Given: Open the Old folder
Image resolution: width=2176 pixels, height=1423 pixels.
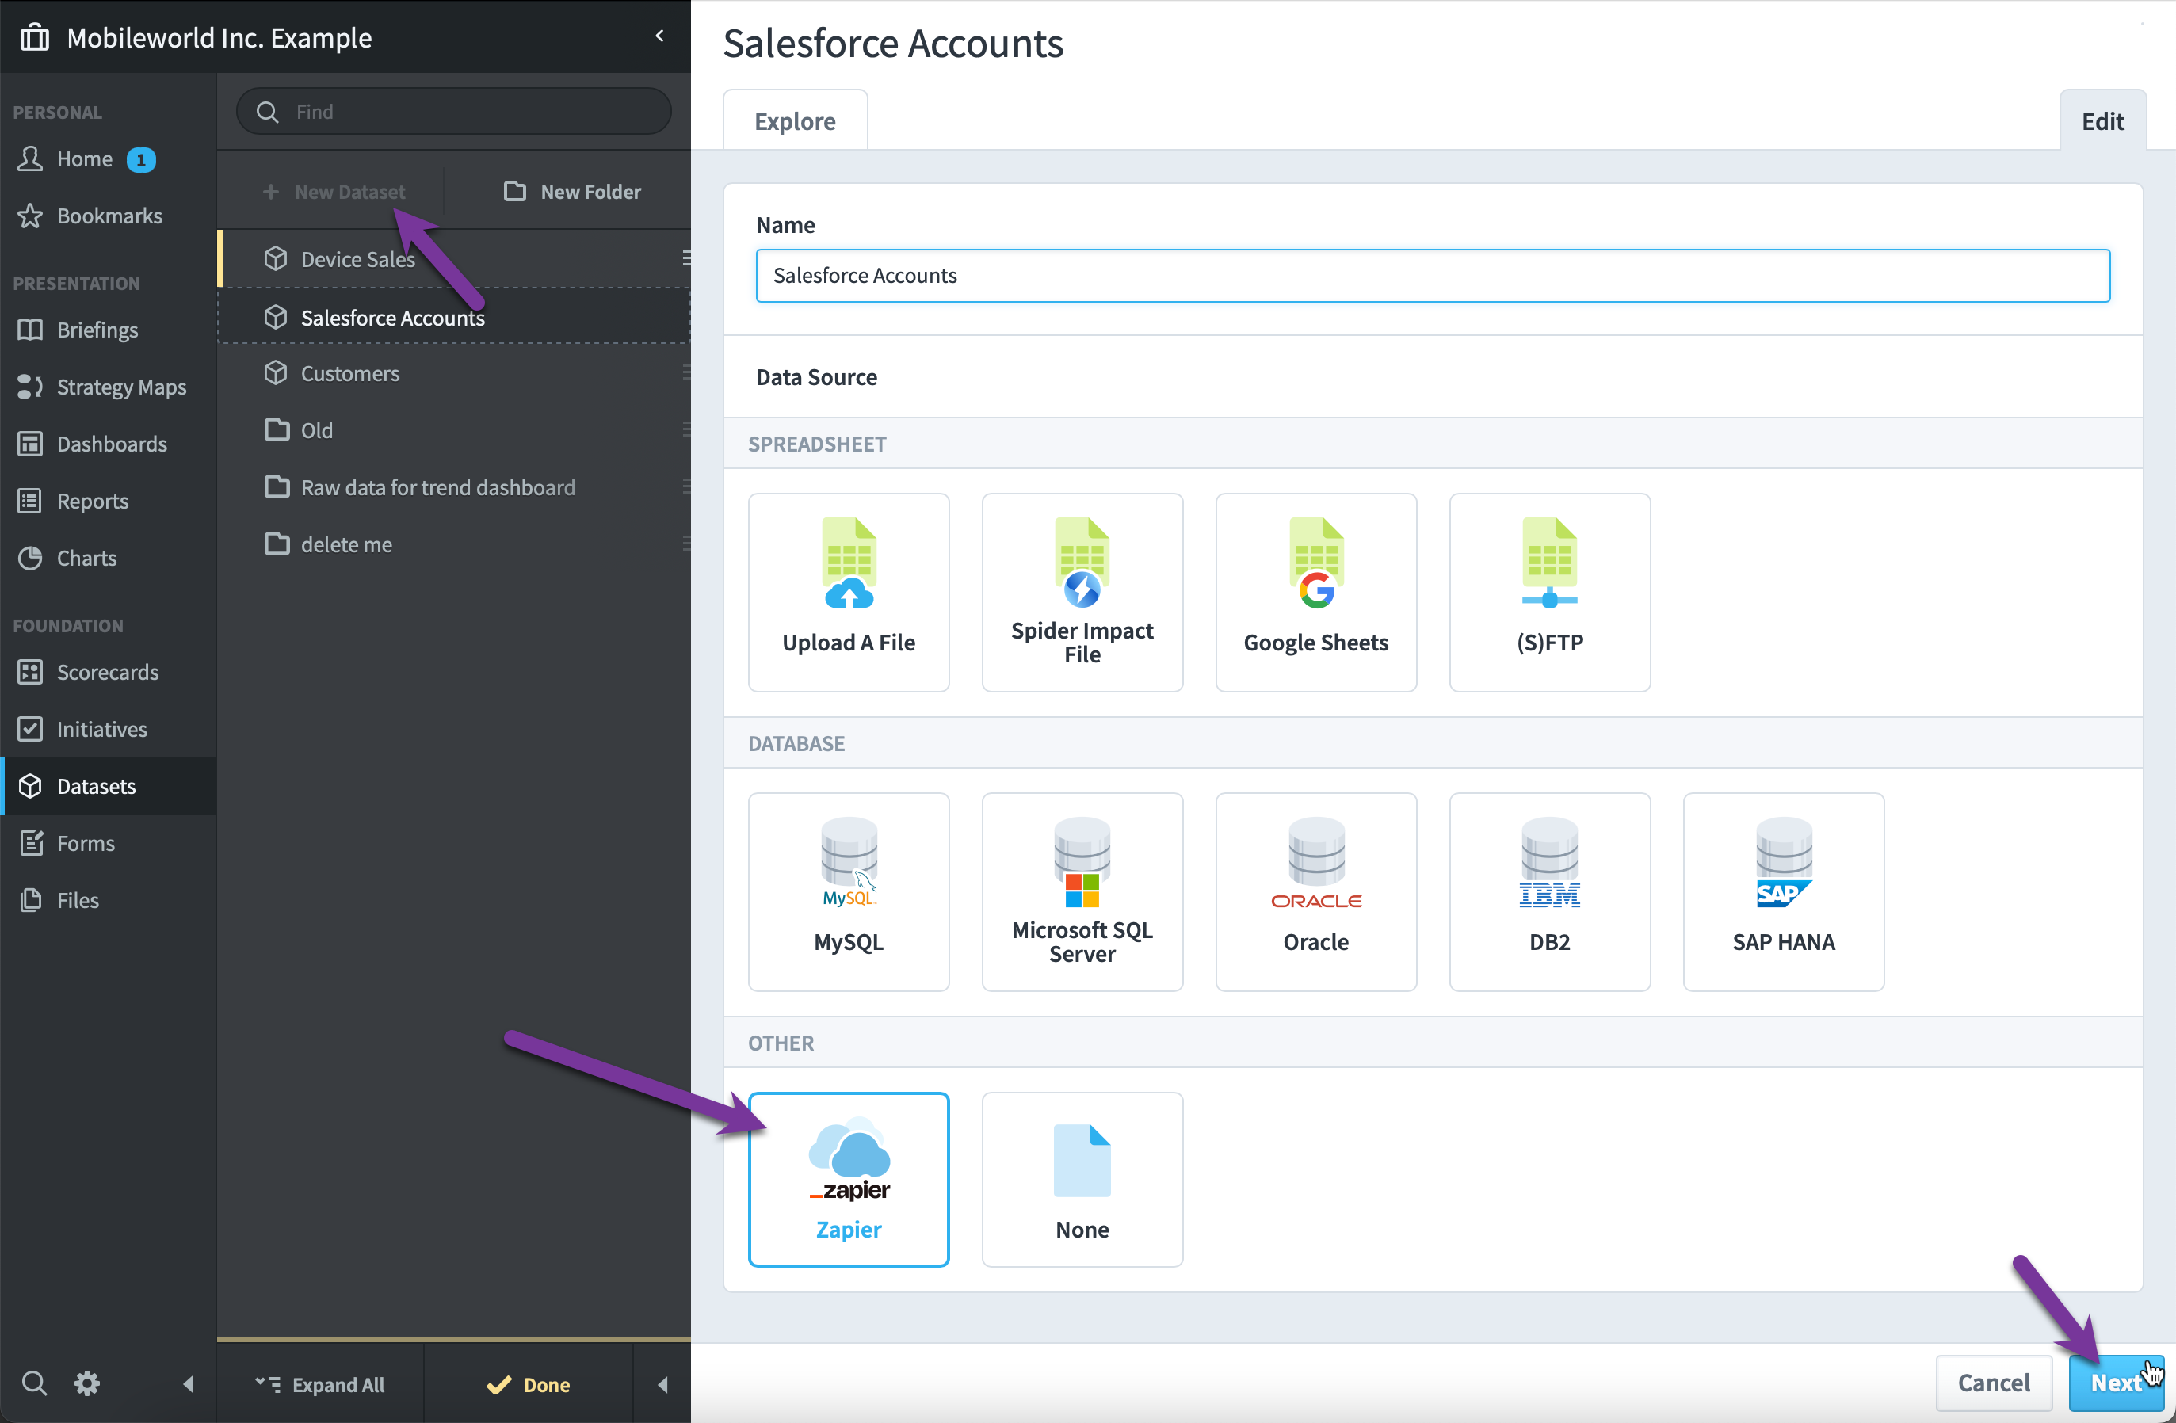Looking at the screenshot, I should point(453,429).
